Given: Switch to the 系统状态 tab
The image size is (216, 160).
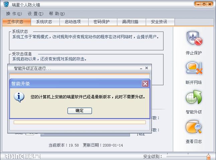Looking at the screenshot, I should 45,22.
